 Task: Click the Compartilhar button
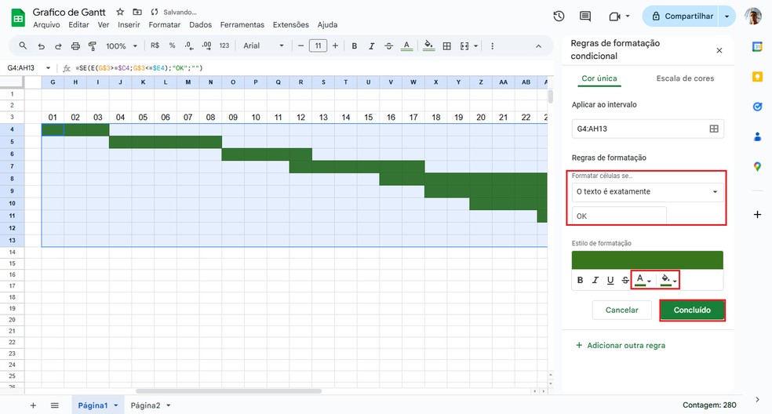pyautogui.click(x=682, y=16)
